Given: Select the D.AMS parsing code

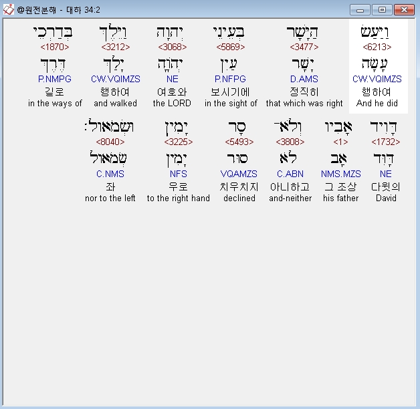Looking at the screenshot, I should tap(304, 79).
